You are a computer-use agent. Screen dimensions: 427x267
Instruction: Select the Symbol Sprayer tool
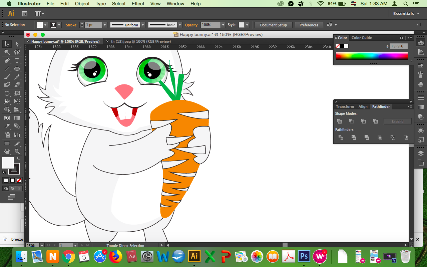click(7, 135)
